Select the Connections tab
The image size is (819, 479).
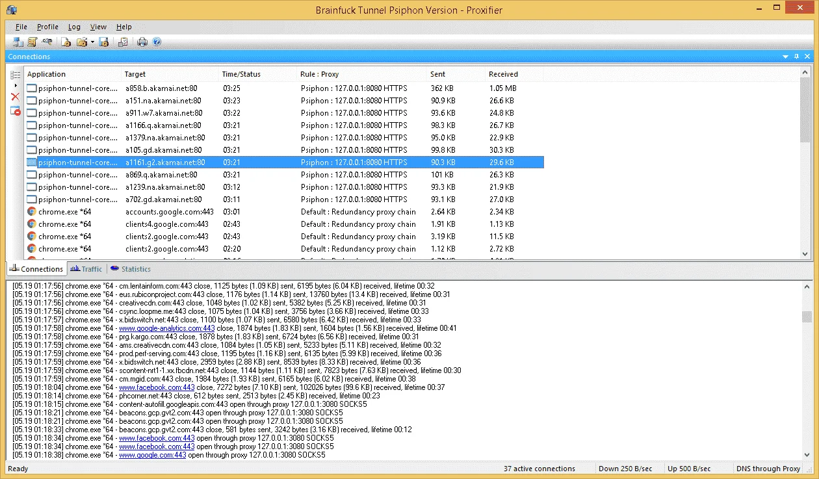pos(36,268)
